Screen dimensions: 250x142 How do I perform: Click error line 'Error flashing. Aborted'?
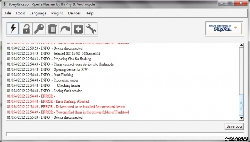tap(48, 101)
